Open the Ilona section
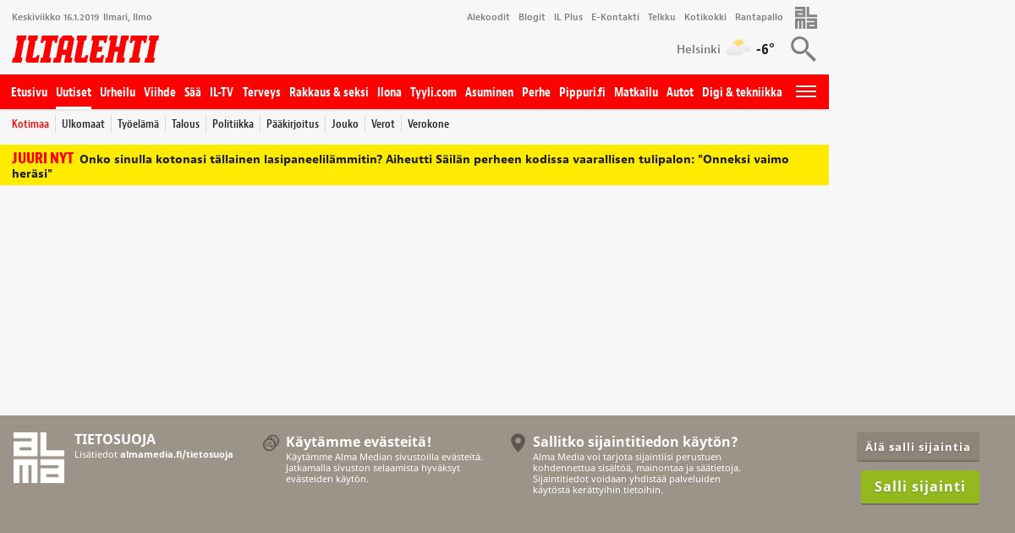The height and width of the screenshot is (533, 1015). click(x=389, y=92)
